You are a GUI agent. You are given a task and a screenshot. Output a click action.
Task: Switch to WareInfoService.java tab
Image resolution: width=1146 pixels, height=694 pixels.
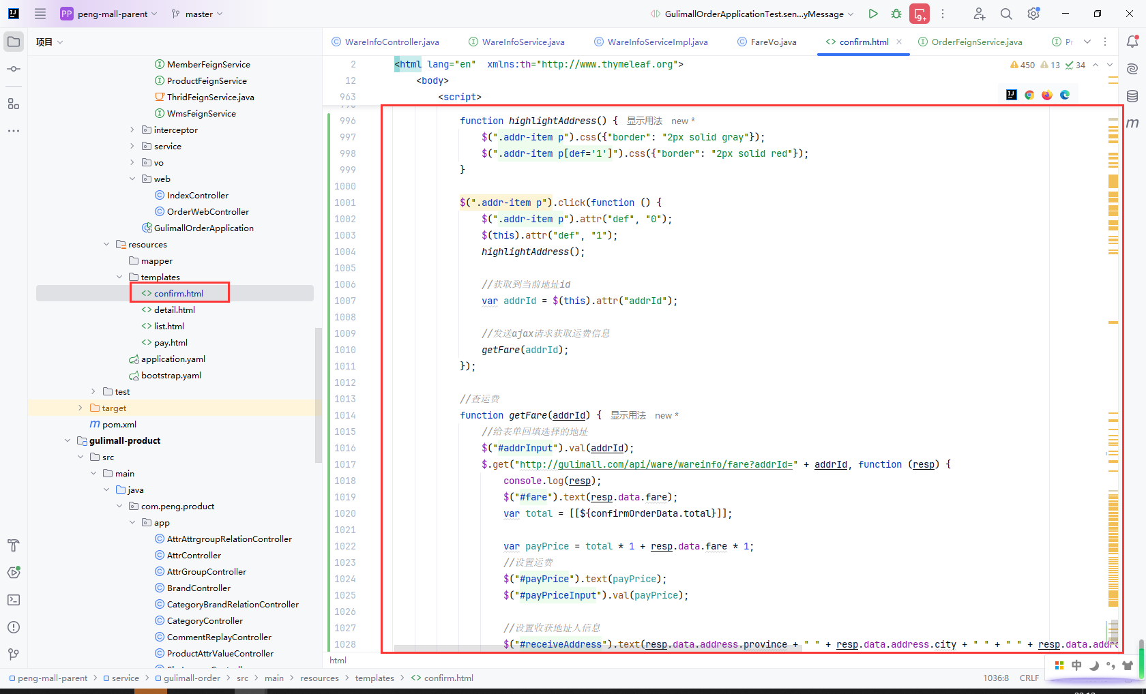516,42
